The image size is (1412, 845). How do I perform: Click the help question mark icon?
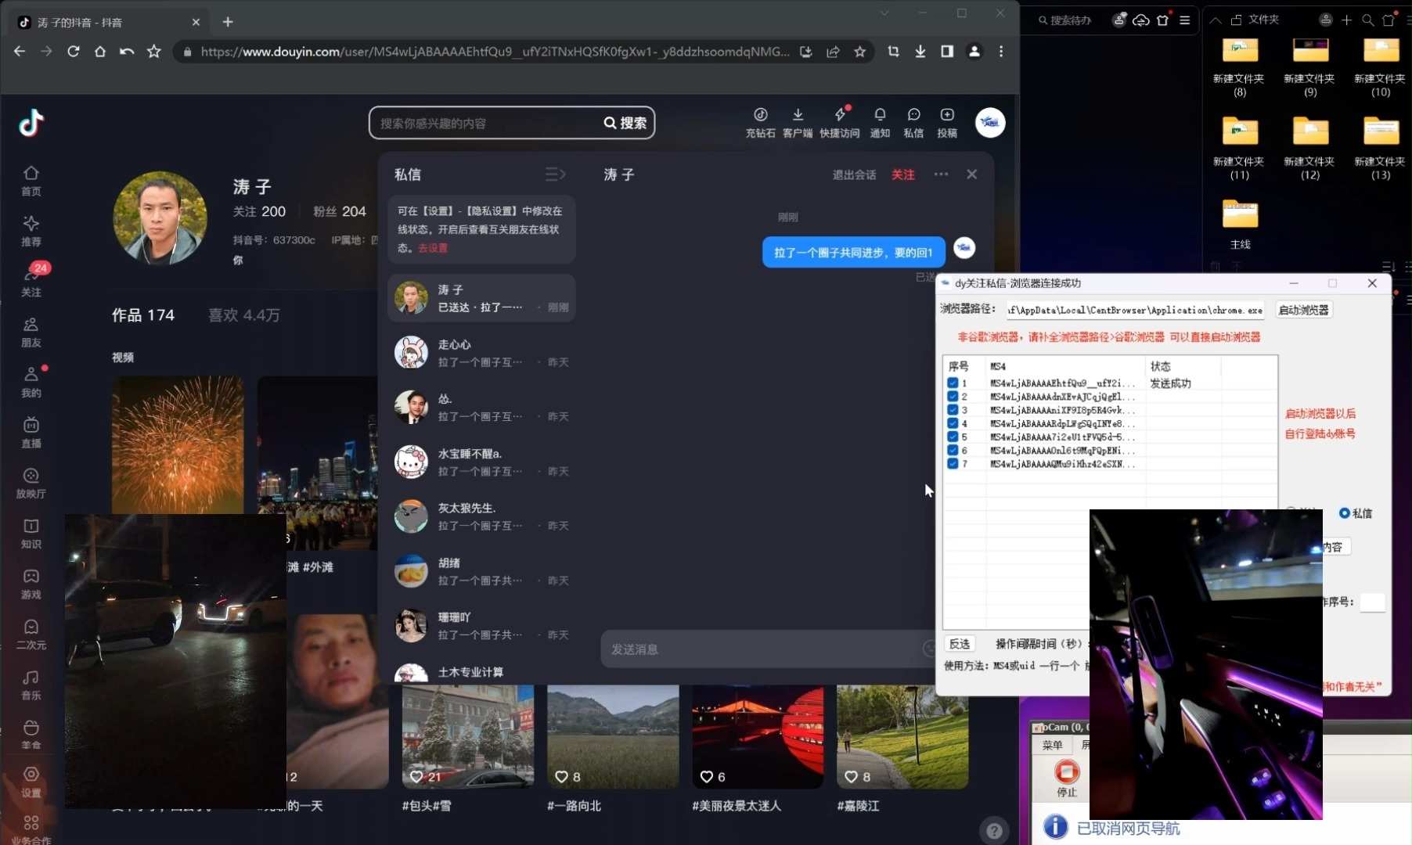[x=994, y=831]
